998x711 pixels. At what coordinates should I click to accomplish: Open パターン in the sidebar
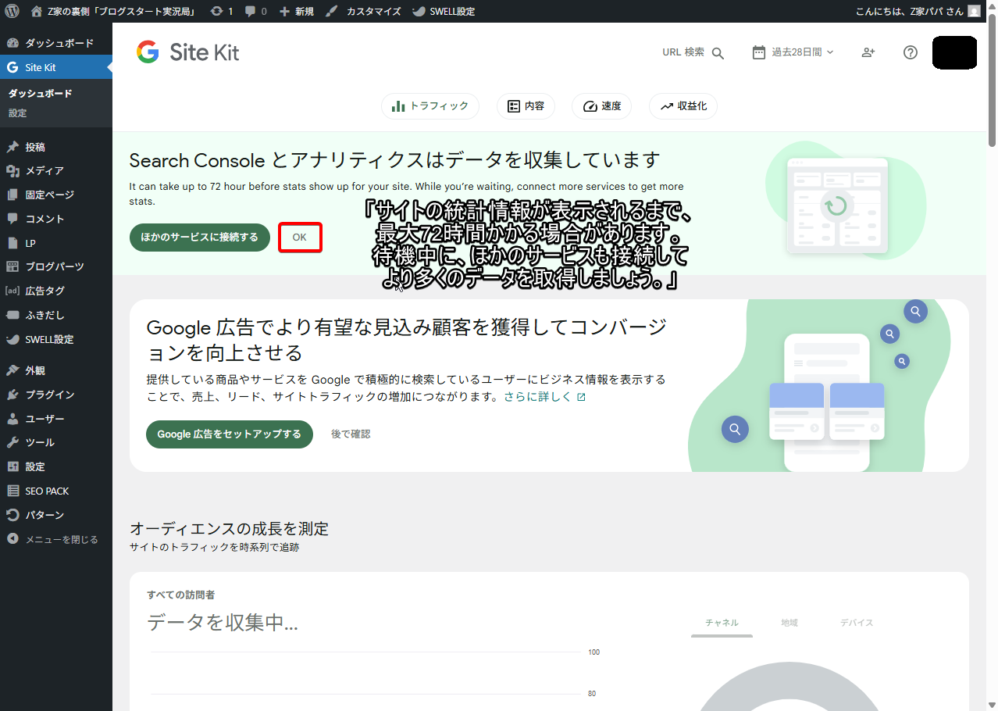(x=56, y=515)
